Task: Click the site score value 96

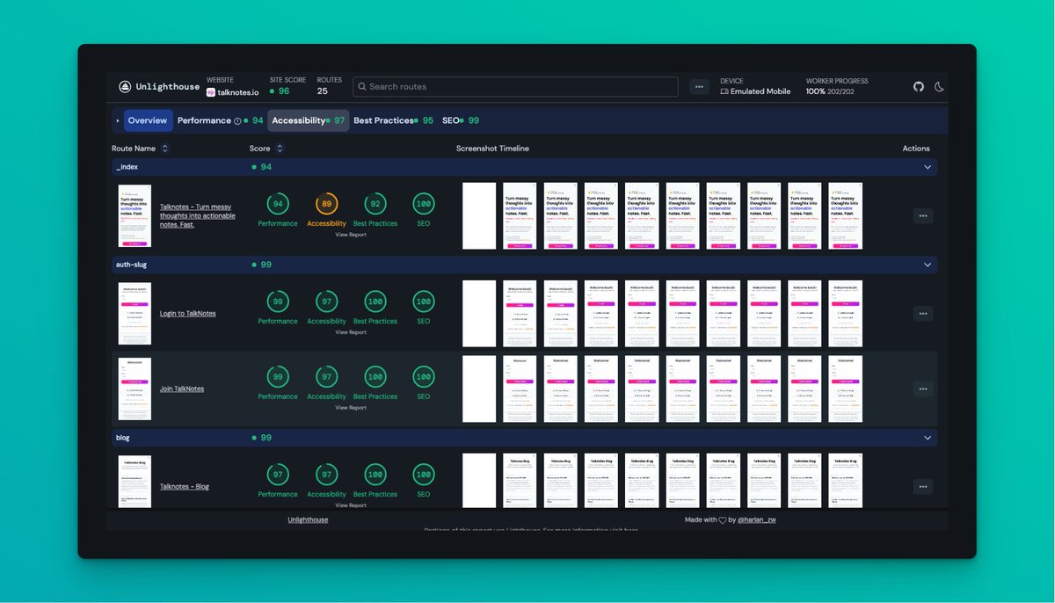Action: tap(284, 91)
